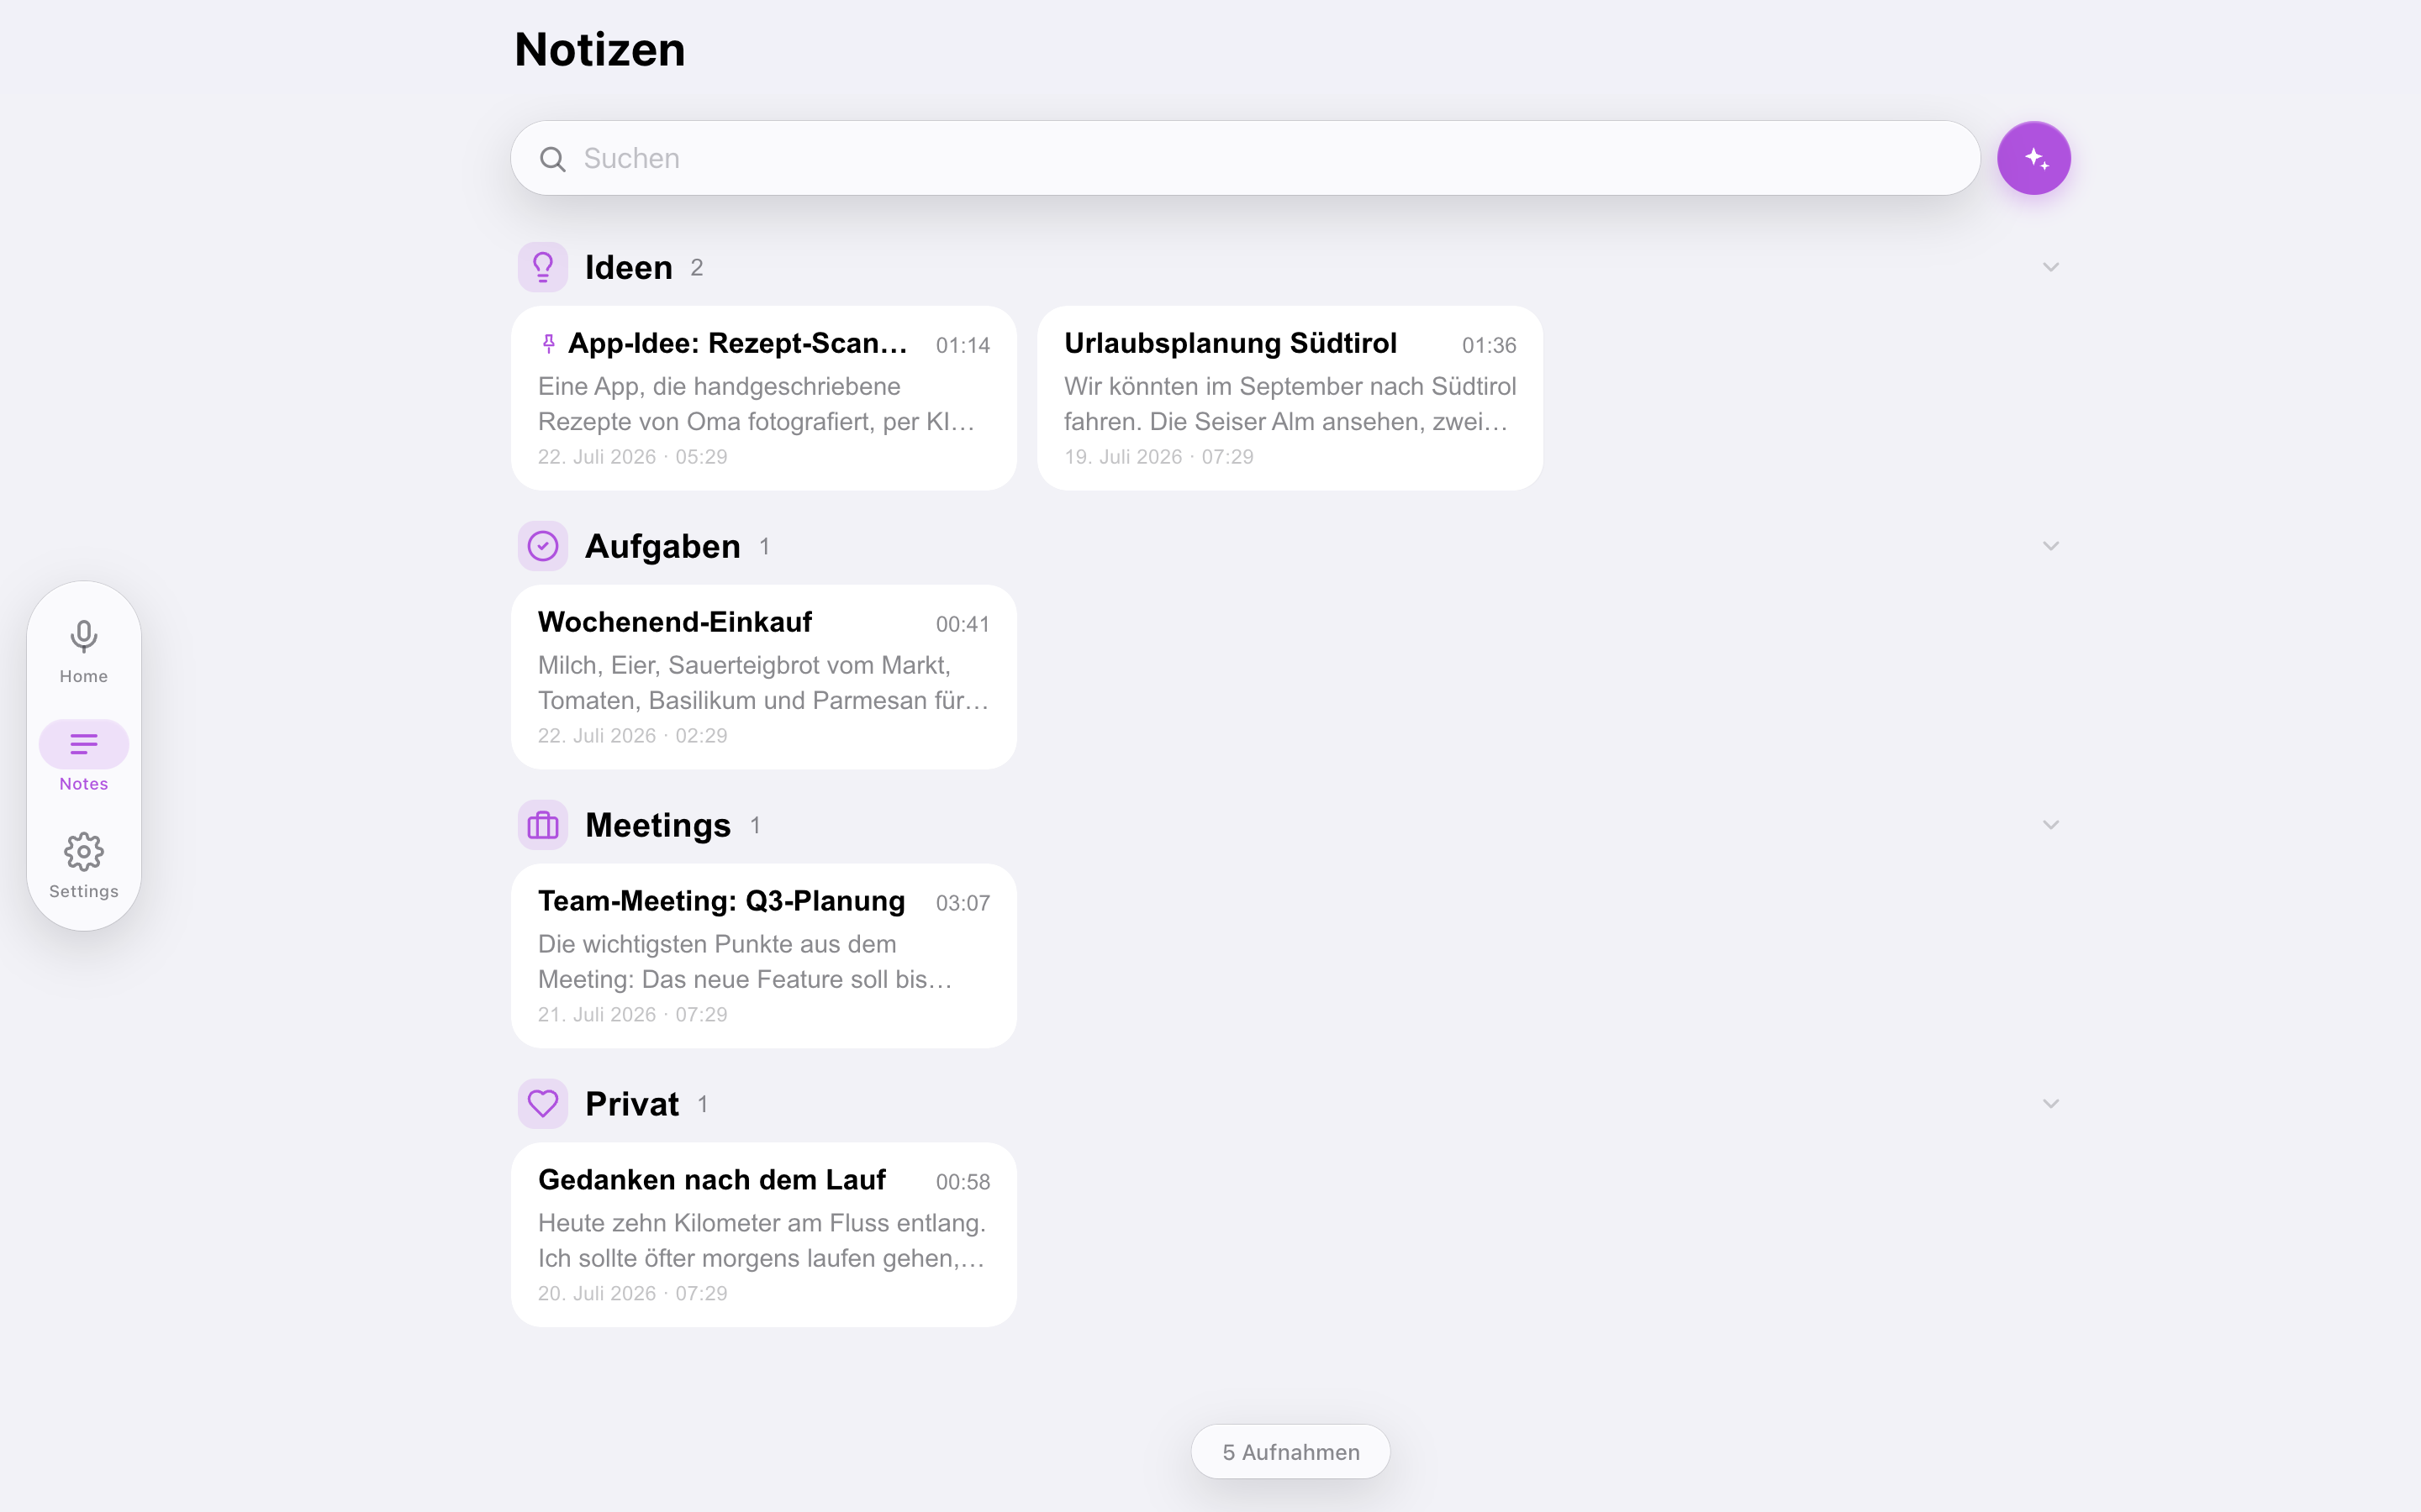2421x1512 pixels.
Task: Select the Notes tab in sidebar
Action: [x=84, y=757]
